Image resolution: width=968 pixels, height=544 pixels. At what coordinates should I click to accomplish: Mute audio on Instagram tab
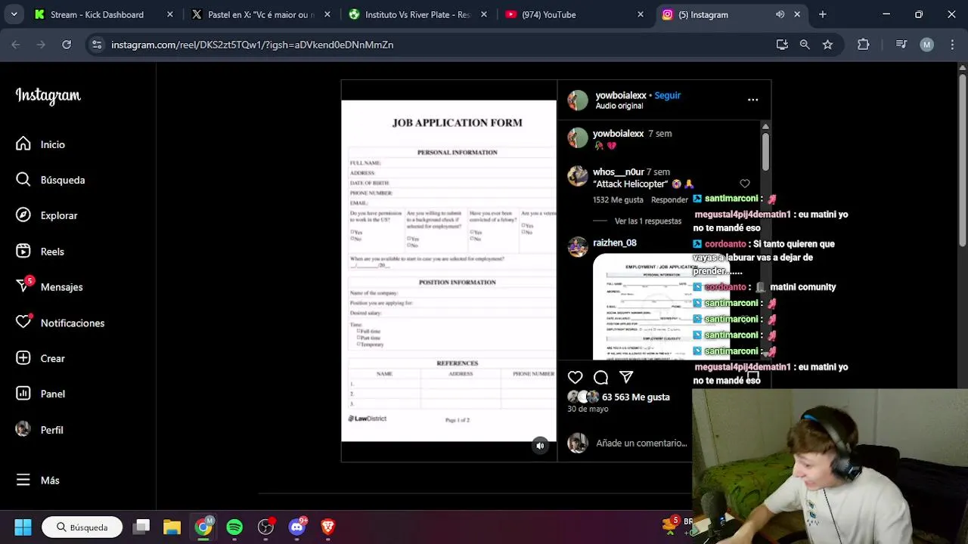coord(780,14)
